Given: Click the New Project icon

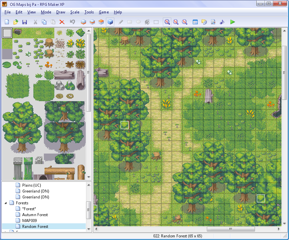Looking at the screenshot, I should tap(7, 22).
